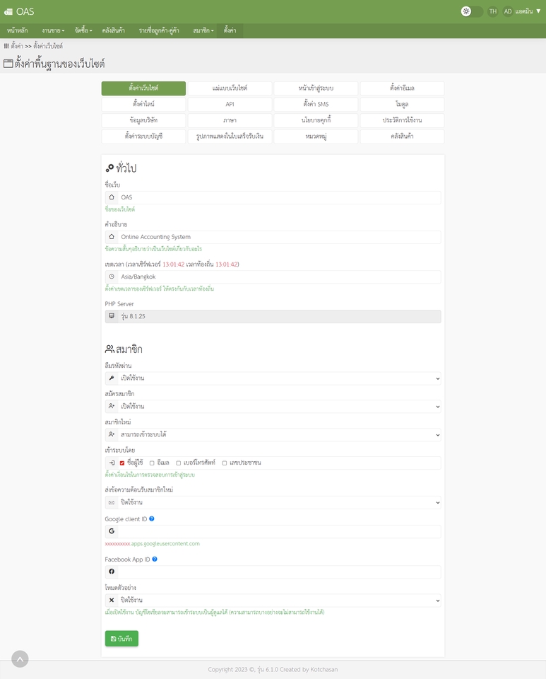Screen dimensions: 546x679
Task: Open the นโยบายคุกกี้ settings tab
Action: (316, 120)
